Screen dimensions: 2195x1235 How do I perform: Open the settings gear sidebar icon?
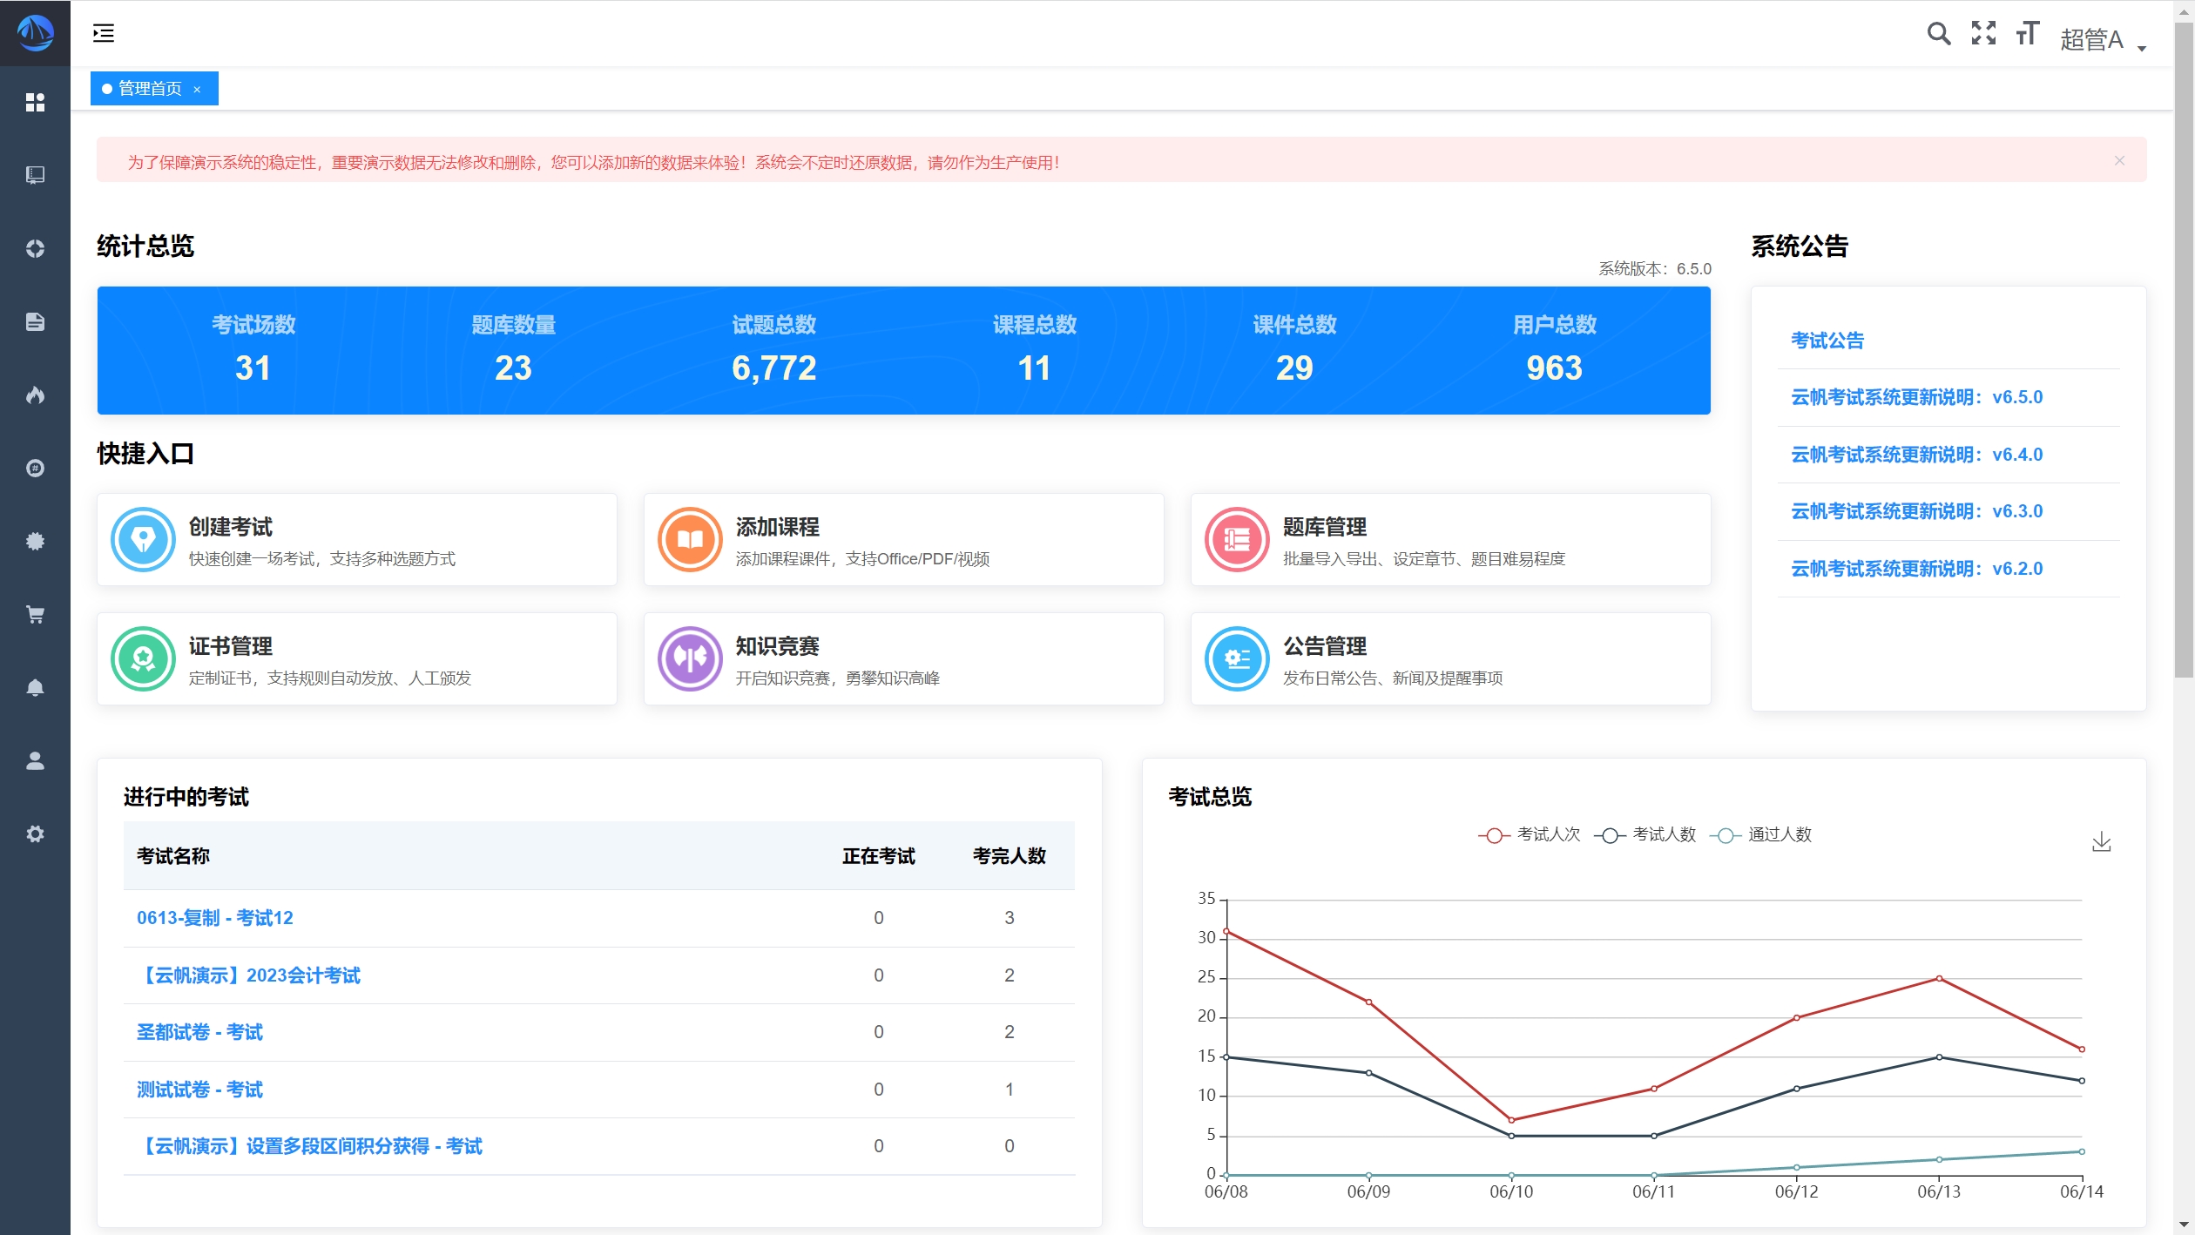(35, 833)
